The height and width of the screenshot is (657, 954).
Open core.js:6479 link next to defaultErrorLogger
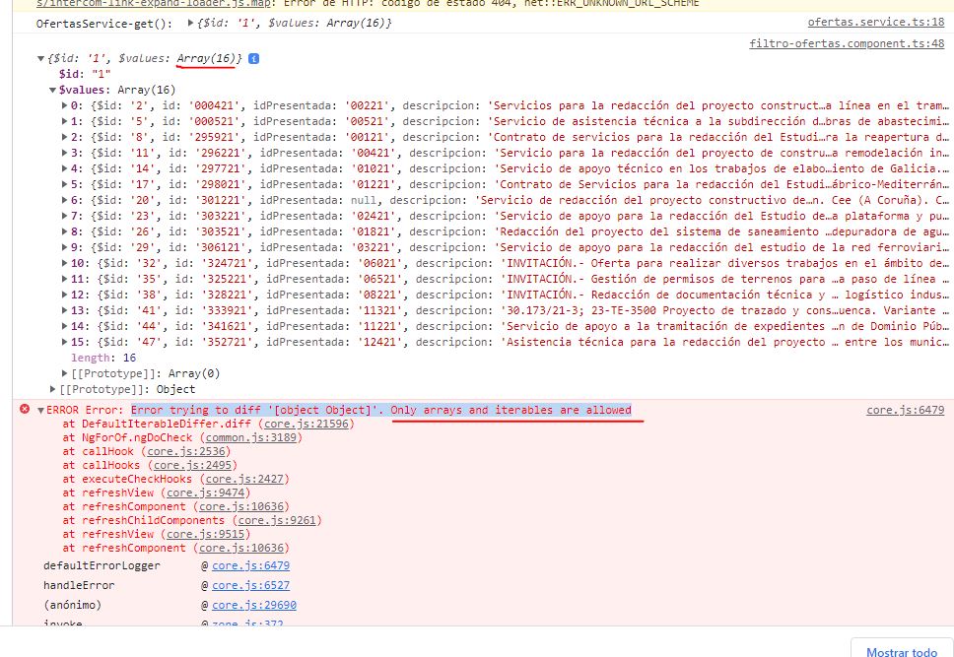250,565
